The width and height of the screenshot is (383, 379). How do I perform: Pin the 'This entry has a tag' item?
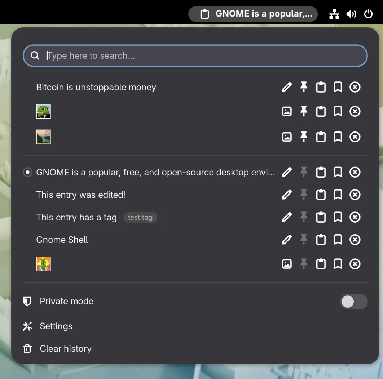[304, 217]
